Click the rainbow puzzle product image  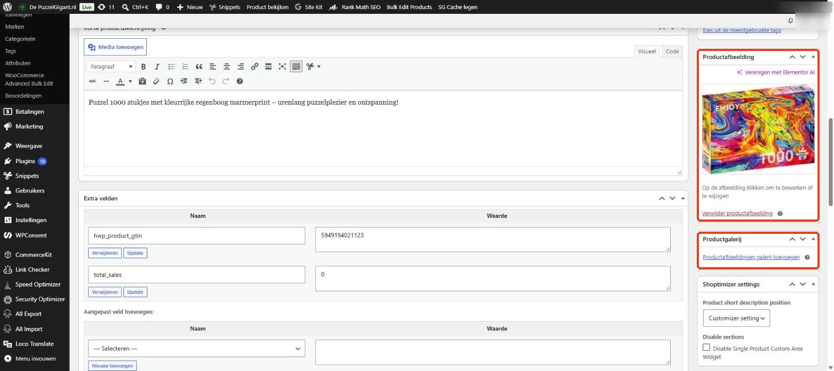click(x=758, y=129)
